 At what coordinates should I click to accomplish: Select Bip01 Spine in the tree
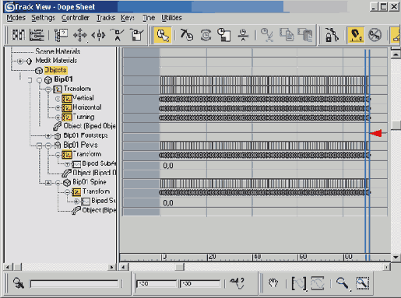point(90,182)
